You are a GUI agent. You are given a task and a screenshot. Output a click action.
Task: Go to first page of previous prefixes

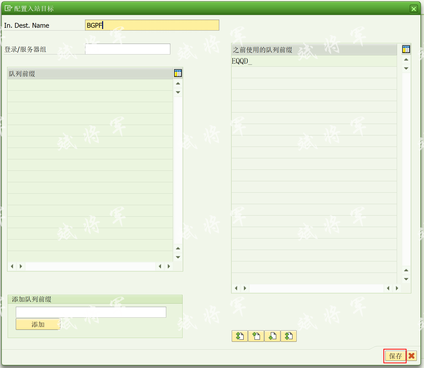click(240, 336)
